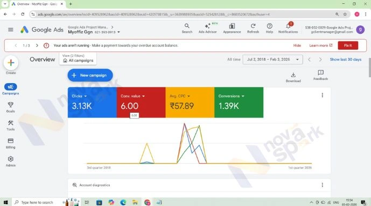Click the red Fix it button
The width and height of the screenshot is (371, 206).
348,45
